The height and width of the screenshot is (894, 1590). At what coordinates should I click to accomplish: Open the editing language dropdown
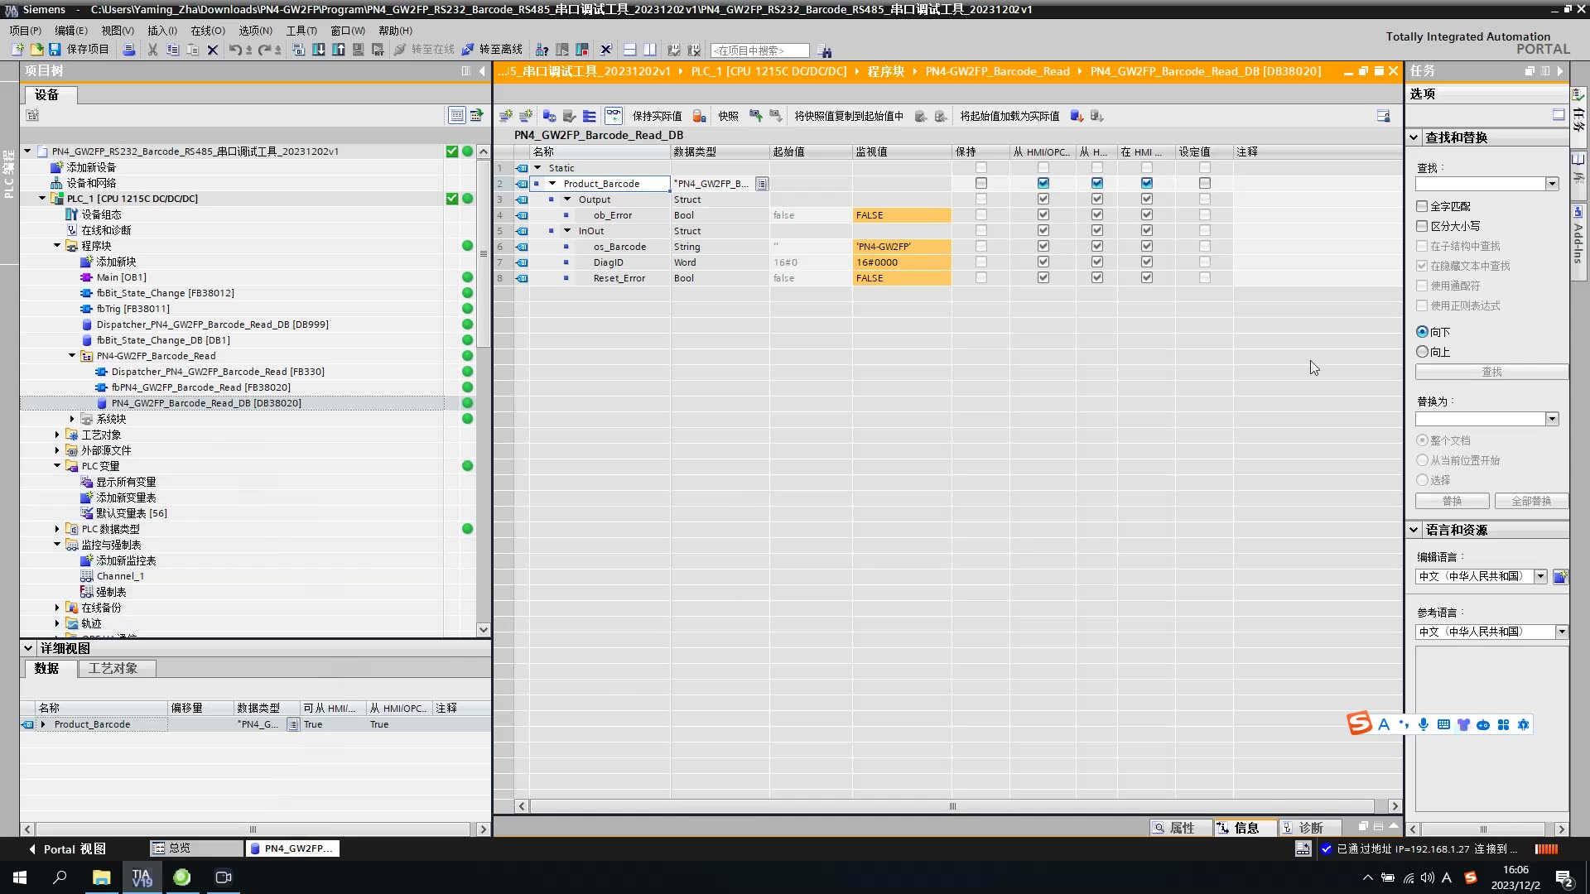tap(1540, 576)
